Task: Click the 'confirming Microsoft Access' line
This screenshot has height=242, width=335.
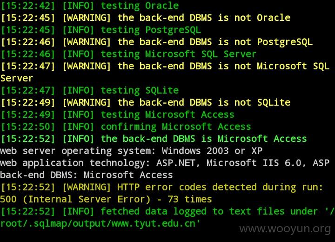Action: [126, 127]
